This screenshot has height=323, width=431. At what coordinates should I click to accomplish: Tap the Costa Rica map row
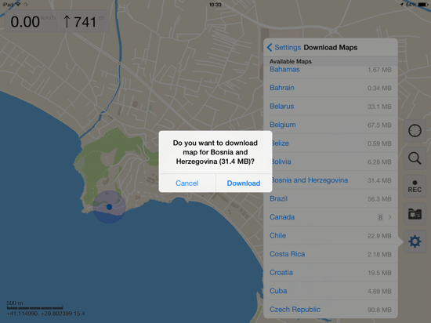(331, 254)
